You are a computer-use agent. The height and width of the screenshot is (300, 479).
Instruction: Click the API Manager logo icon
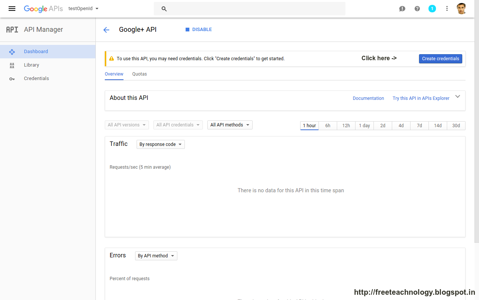click(x=12, y=30)
